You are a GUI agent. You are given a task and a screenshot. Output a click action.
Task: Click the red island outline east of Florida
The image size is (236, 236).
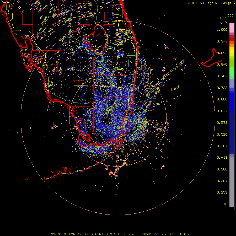(211, 58)
